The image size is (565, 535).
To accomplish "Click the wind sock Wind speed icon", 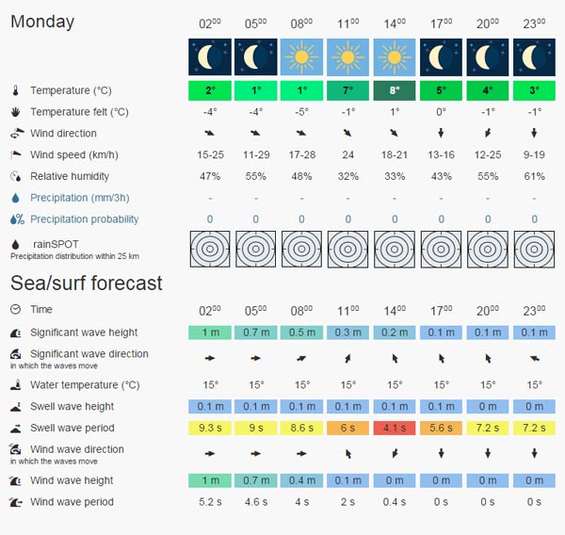I will [x=15, y=154].
